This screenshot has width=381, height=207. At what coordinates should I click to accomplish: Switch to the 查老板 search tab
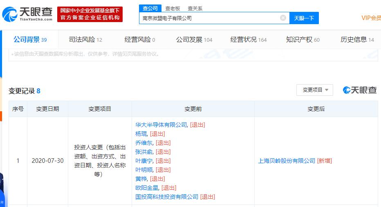tap(173, 9)
